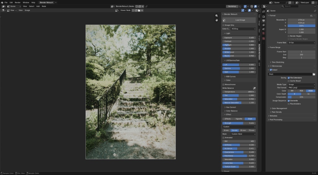This screenshot has width=318, height=175.
Task: Toggle pin on the Scene properties header
Action: [315, 11]
